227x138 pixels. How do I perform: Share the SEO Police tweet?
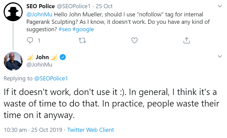coord(186,40)
